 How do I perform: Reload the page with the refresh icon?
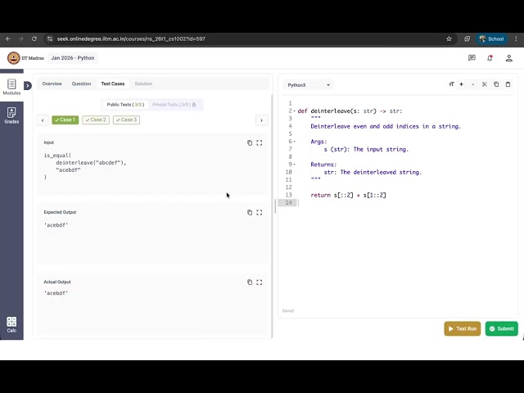(x=34, y=38)
